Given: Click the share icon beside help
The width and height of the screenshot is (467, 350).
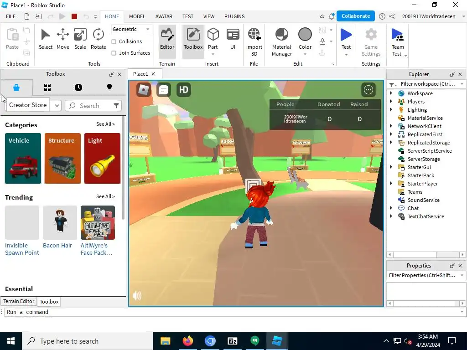Looking at the screenshot, I should pos(392,16).
